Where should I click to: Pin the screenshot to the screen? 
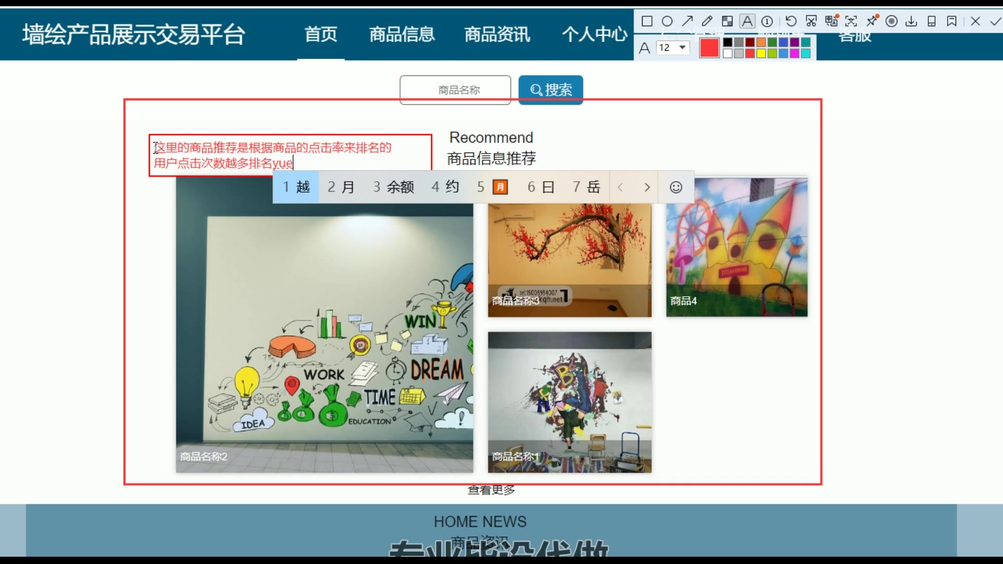872,21
